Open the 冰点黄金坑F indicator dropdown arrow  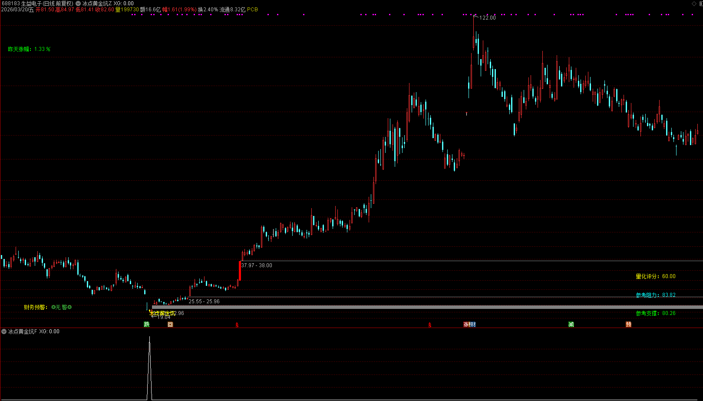click(x=4, y=331)
